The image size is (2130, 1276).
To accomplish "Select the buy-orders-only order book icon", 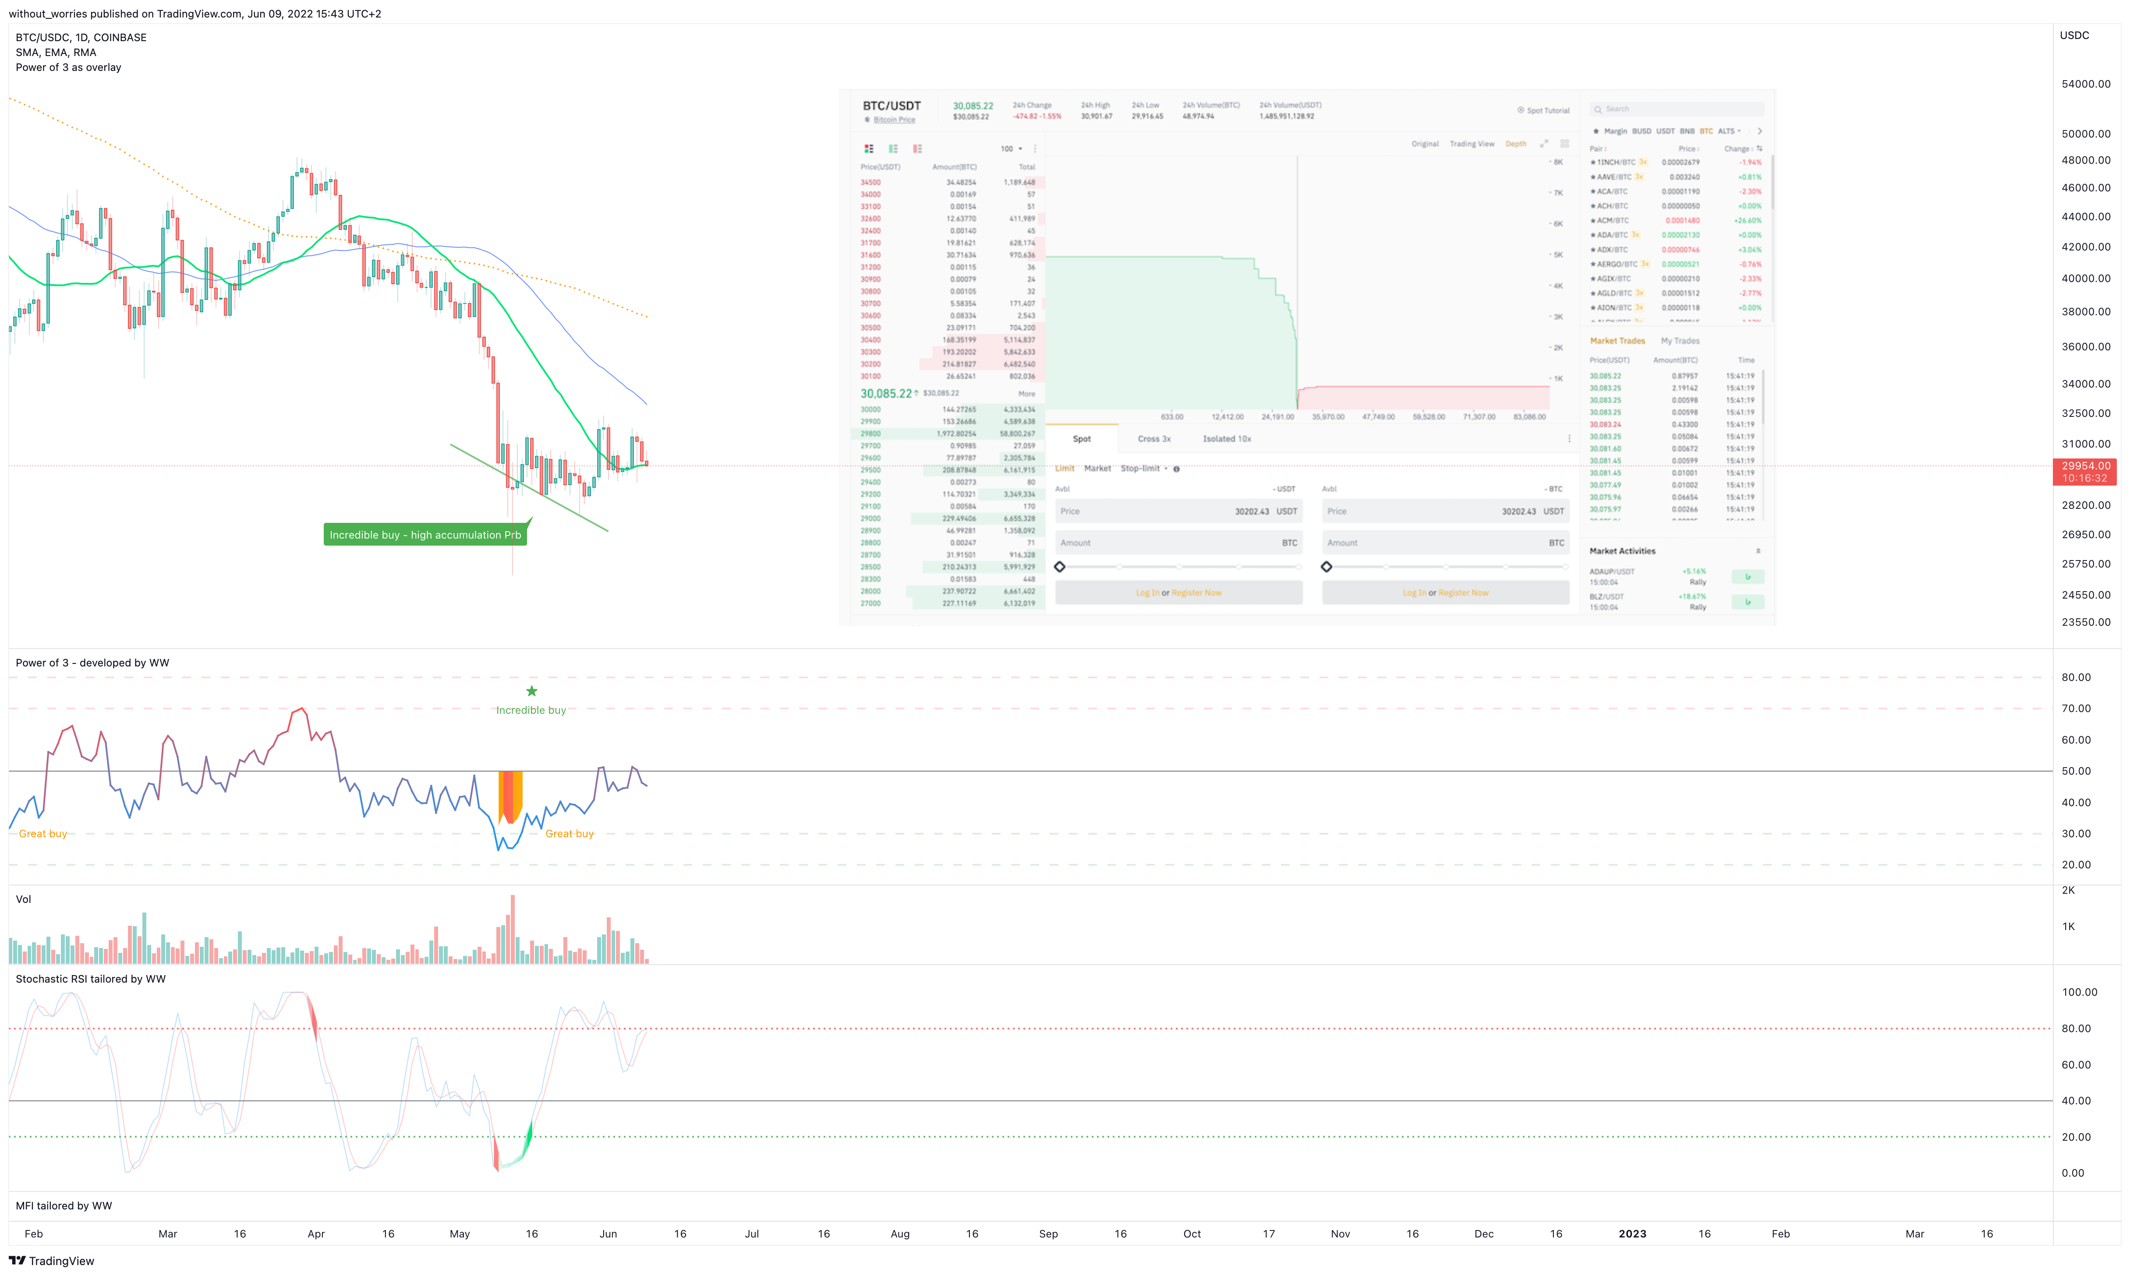I will (x=893, y=149).
